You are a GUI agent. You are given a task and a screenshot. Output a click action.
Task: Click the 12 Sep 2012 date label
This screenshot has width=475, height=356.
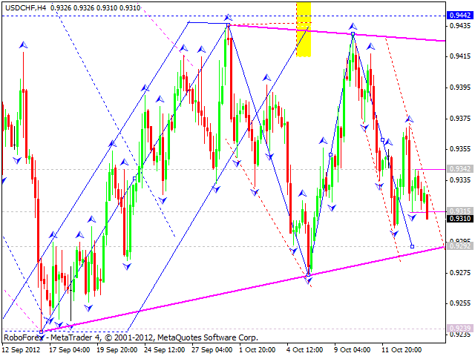pos(22,350)
